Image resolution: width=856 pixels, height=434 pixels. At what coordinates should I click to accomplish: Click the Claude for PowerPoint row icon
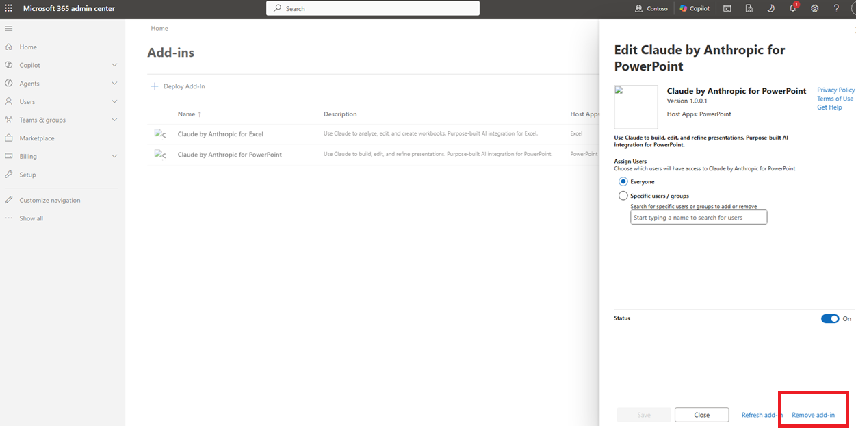coord(161,154)
